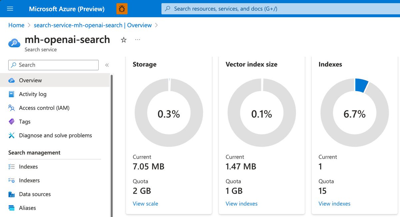Focus the sidebar Search box

(x=53, y=65)
